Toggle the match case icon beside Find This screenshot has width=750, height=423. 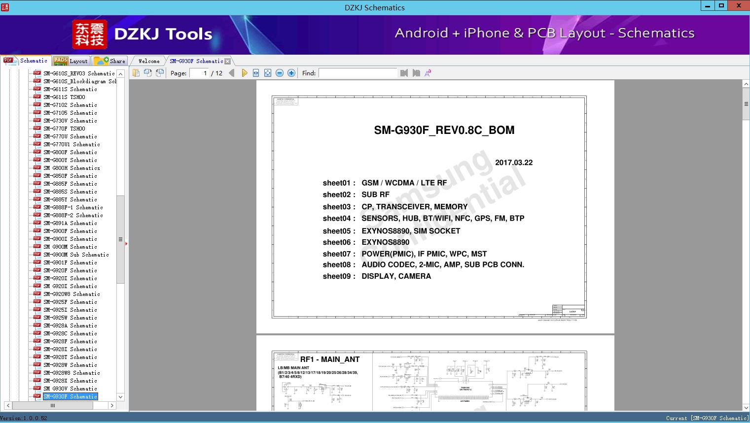(428, 73)
